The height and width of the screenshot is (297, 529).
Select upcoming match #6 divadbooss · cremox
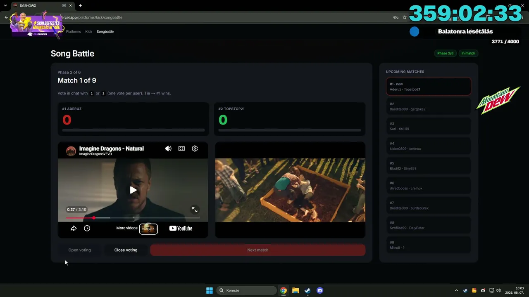429,186
